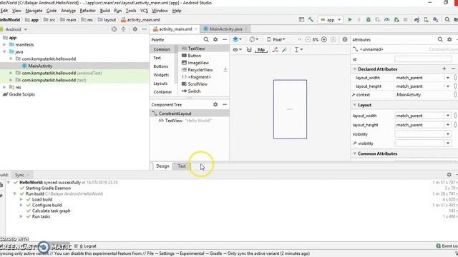
Task: Open the Logcat tool window
Action: point(86,246)
